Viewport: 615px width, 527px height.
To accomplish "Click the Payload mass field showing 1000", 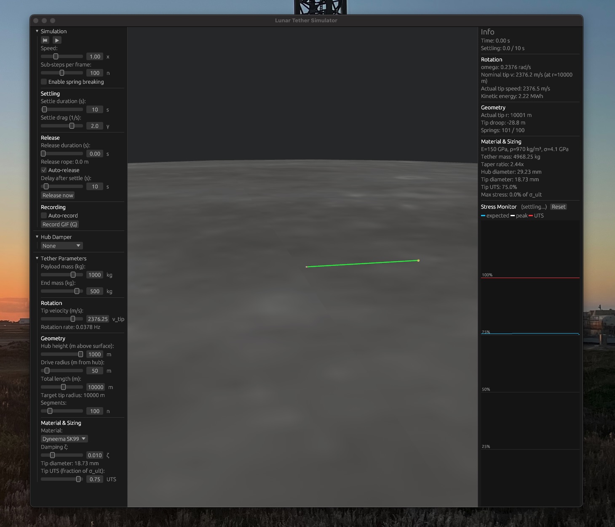I will (x=94, y=275).
